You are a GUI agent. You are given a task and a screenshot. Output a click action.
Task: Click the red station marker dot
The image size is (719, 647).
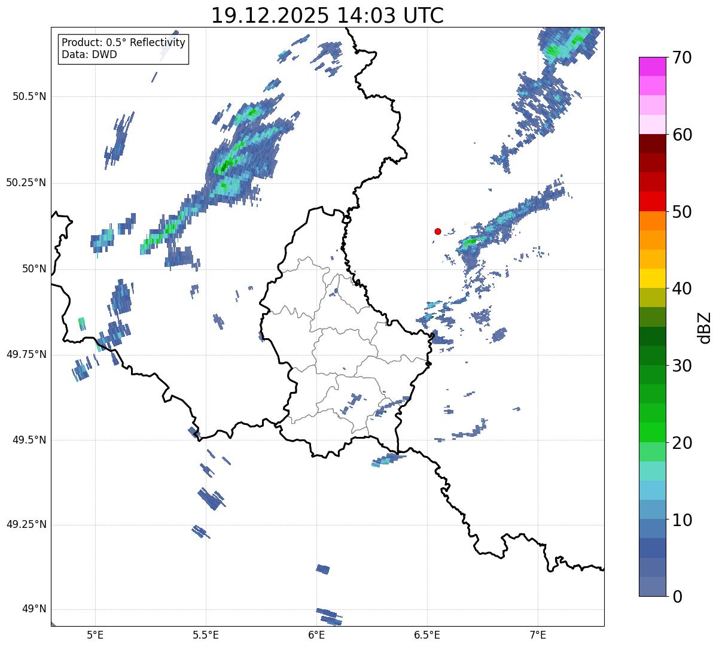click(438, 231)
